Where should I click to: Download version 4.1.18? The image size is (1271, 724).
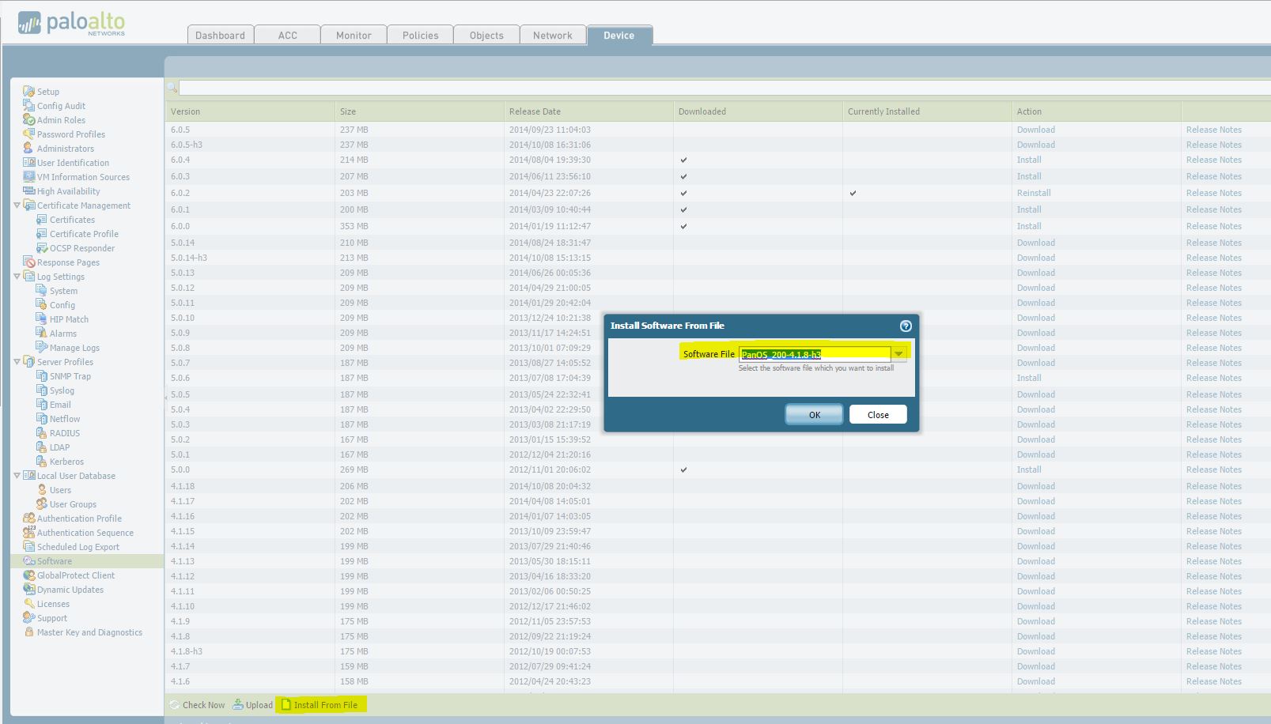pyautogui.click(x=1035, y=486)
